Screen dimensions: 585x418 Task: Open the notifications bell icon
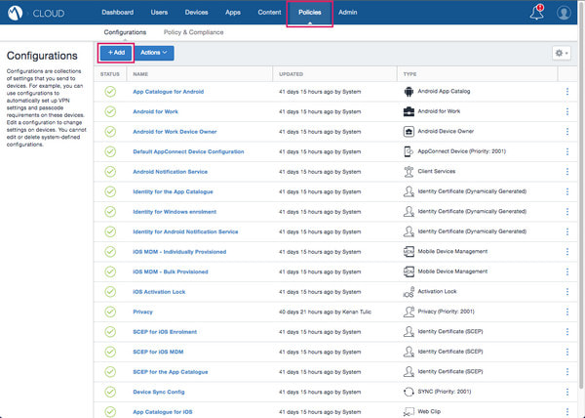tap(537, 13)
